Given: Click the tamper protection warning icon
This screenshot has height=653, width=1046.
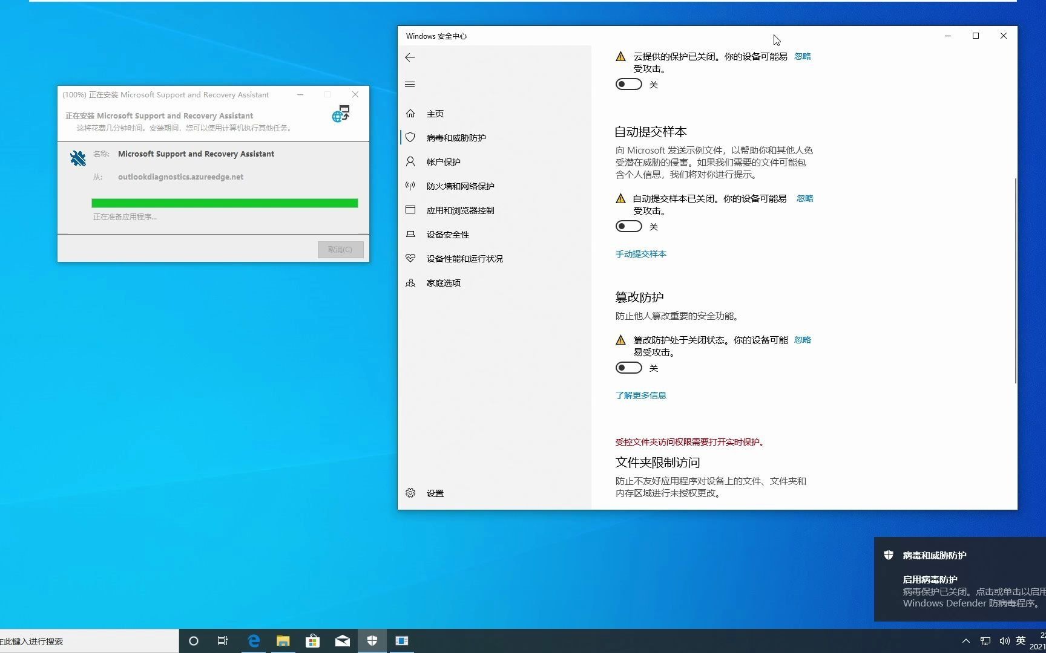Looking at the screenshot, I should pos(620,340).
